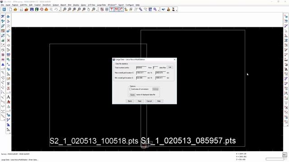Click the topmost icon of left toolbar
The image size is (289, 162).
tap(3, 16)
